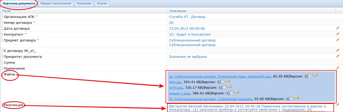Select the checkbox beside письмо 1.jpeg

231,93
